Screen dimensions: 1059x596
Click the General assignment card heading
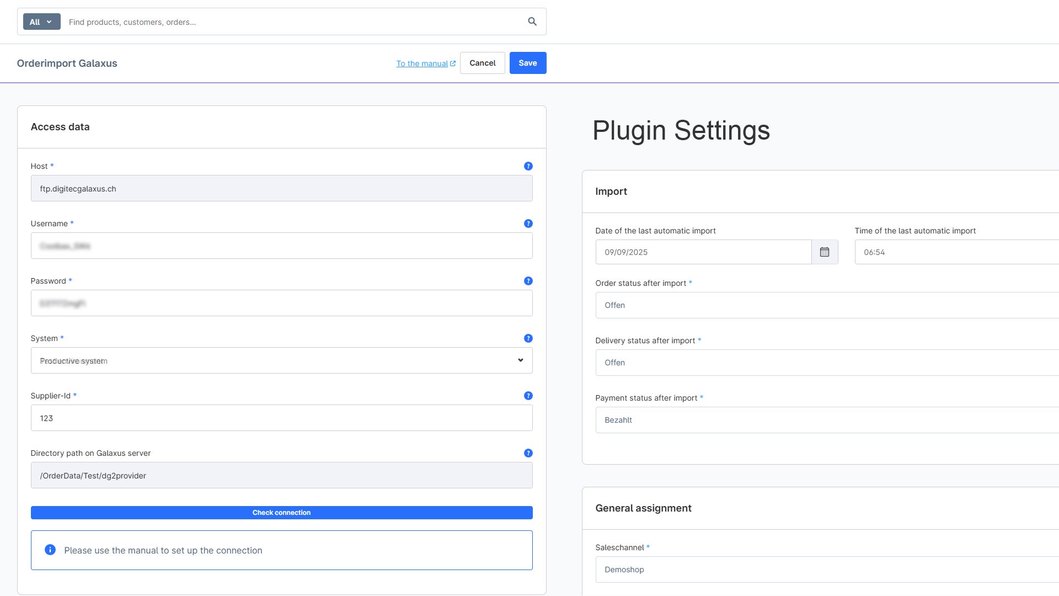[643, 508]
